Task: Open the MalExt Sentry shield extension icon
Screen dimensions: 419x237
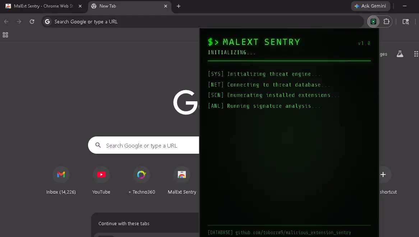Action: (373, 22)
